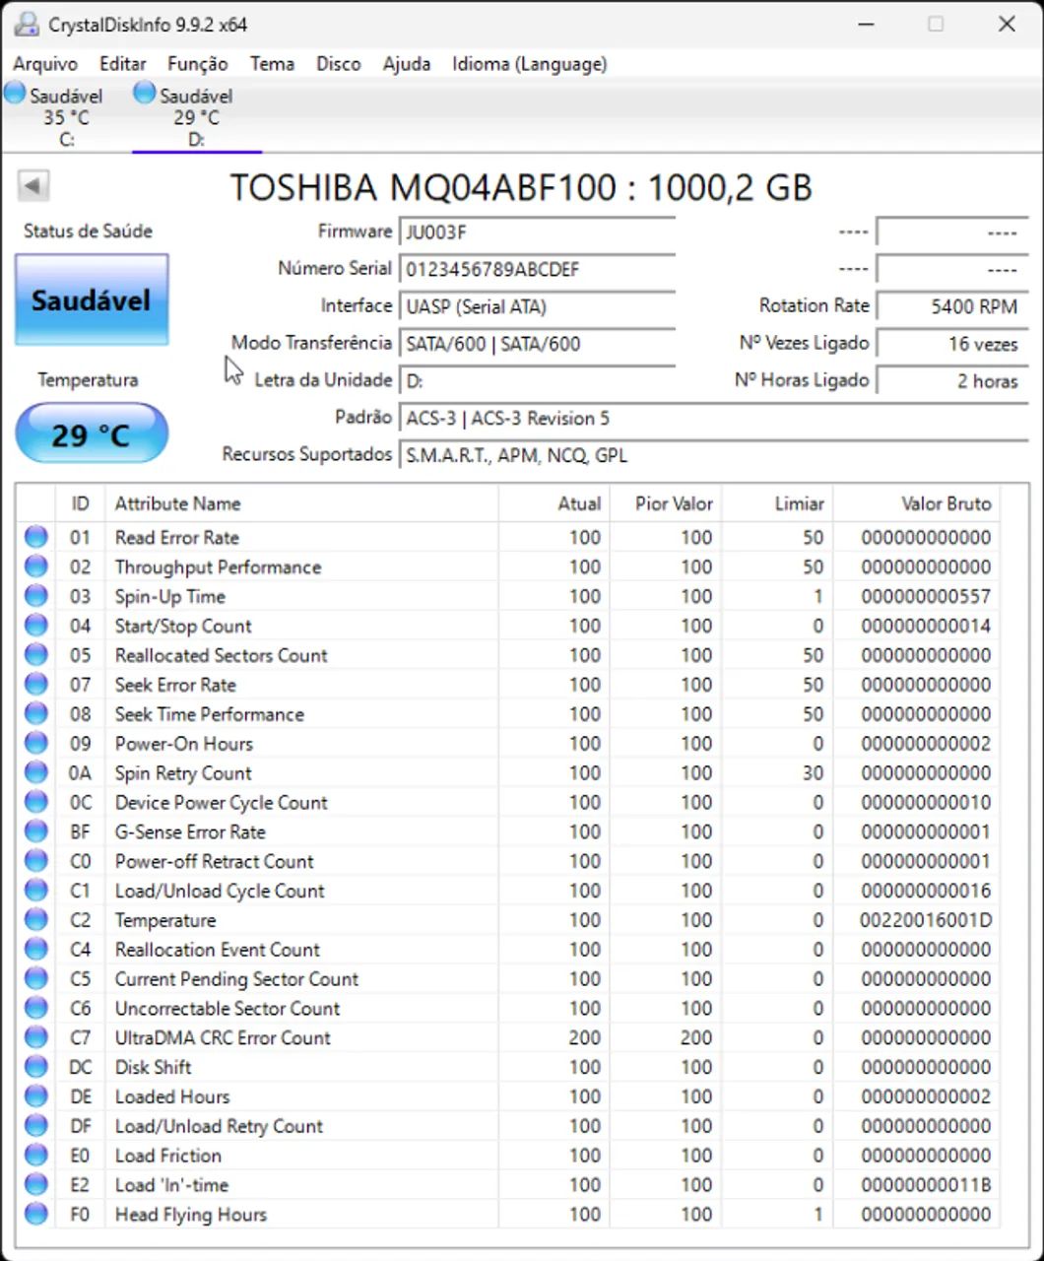Click the Atual column header
Screen dimensions: 1044x1261
[x=555, y=503]
